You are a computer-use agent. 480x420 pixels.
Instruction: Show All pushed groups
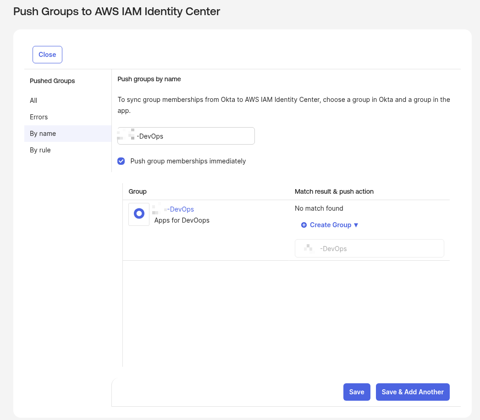[33, 101]
